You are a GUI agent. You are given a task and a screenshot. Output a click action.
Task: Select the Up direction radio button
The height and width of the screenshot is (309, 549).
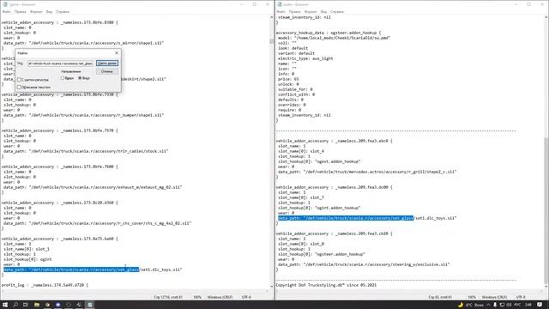tap(63, 78)
